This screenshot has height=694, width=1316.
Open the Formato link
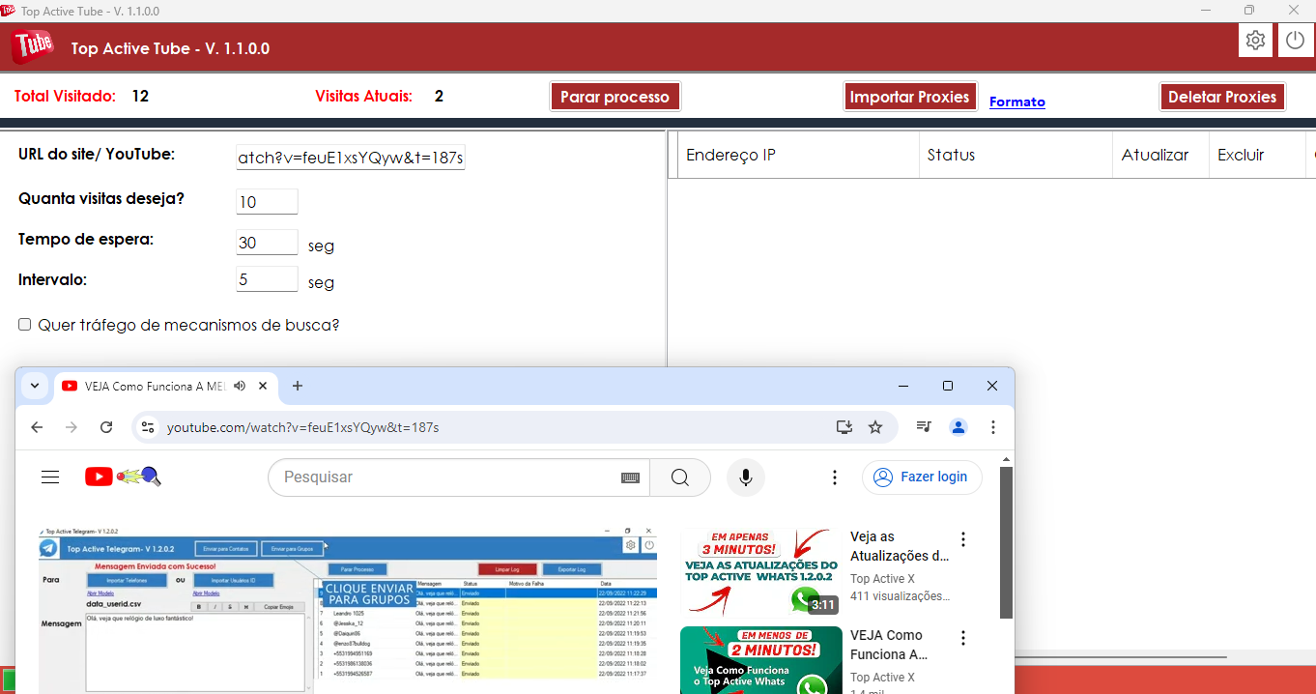coord(1017,101)
